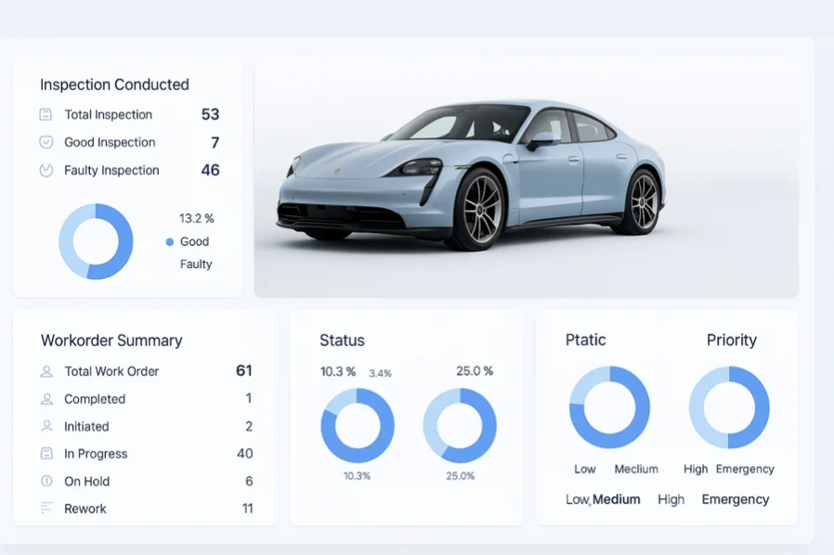Select the bottom-row Emergency label
The width and height of the screenshot is (834, 555).
point(736,499)
